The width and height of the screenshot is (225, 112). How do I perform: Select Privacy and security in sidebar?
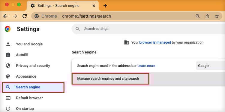[x=34, y=66]
